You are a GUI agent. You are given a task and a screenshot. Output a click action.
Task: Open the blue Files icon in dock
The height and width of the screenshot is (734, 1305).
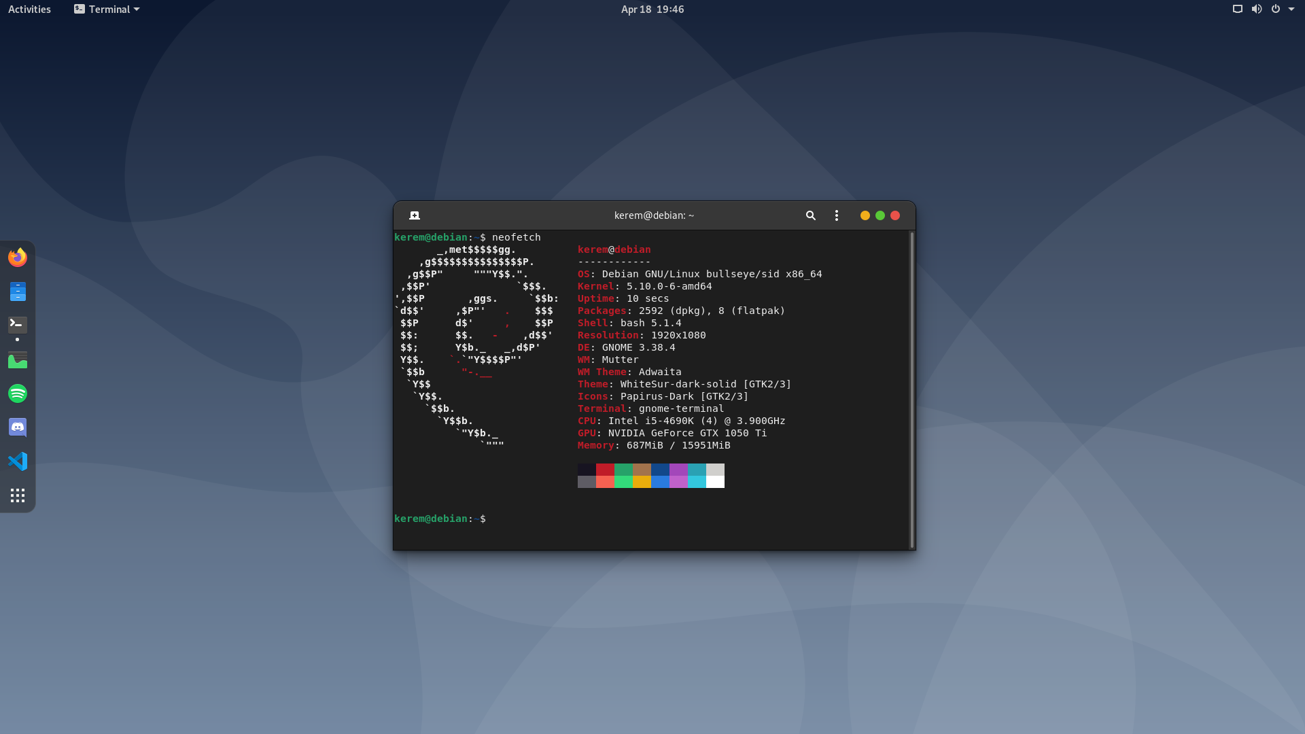pos(18,292)
